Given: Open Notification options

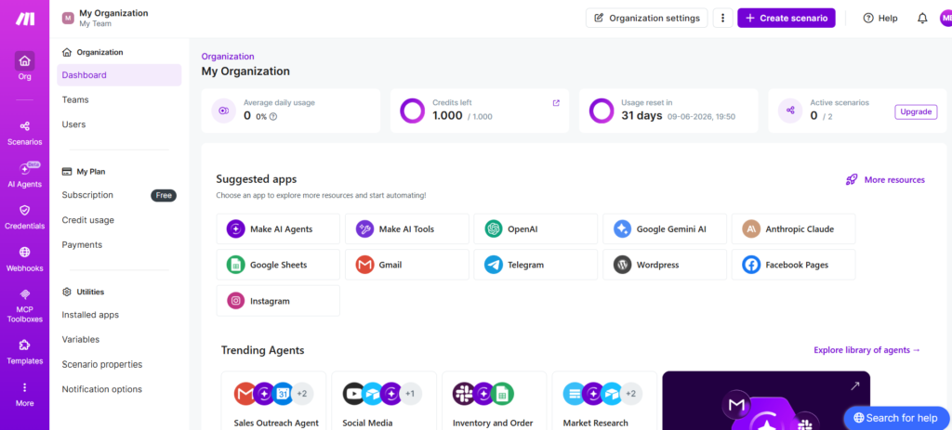Looking at the screenshot, I should (x=102, y=389).
